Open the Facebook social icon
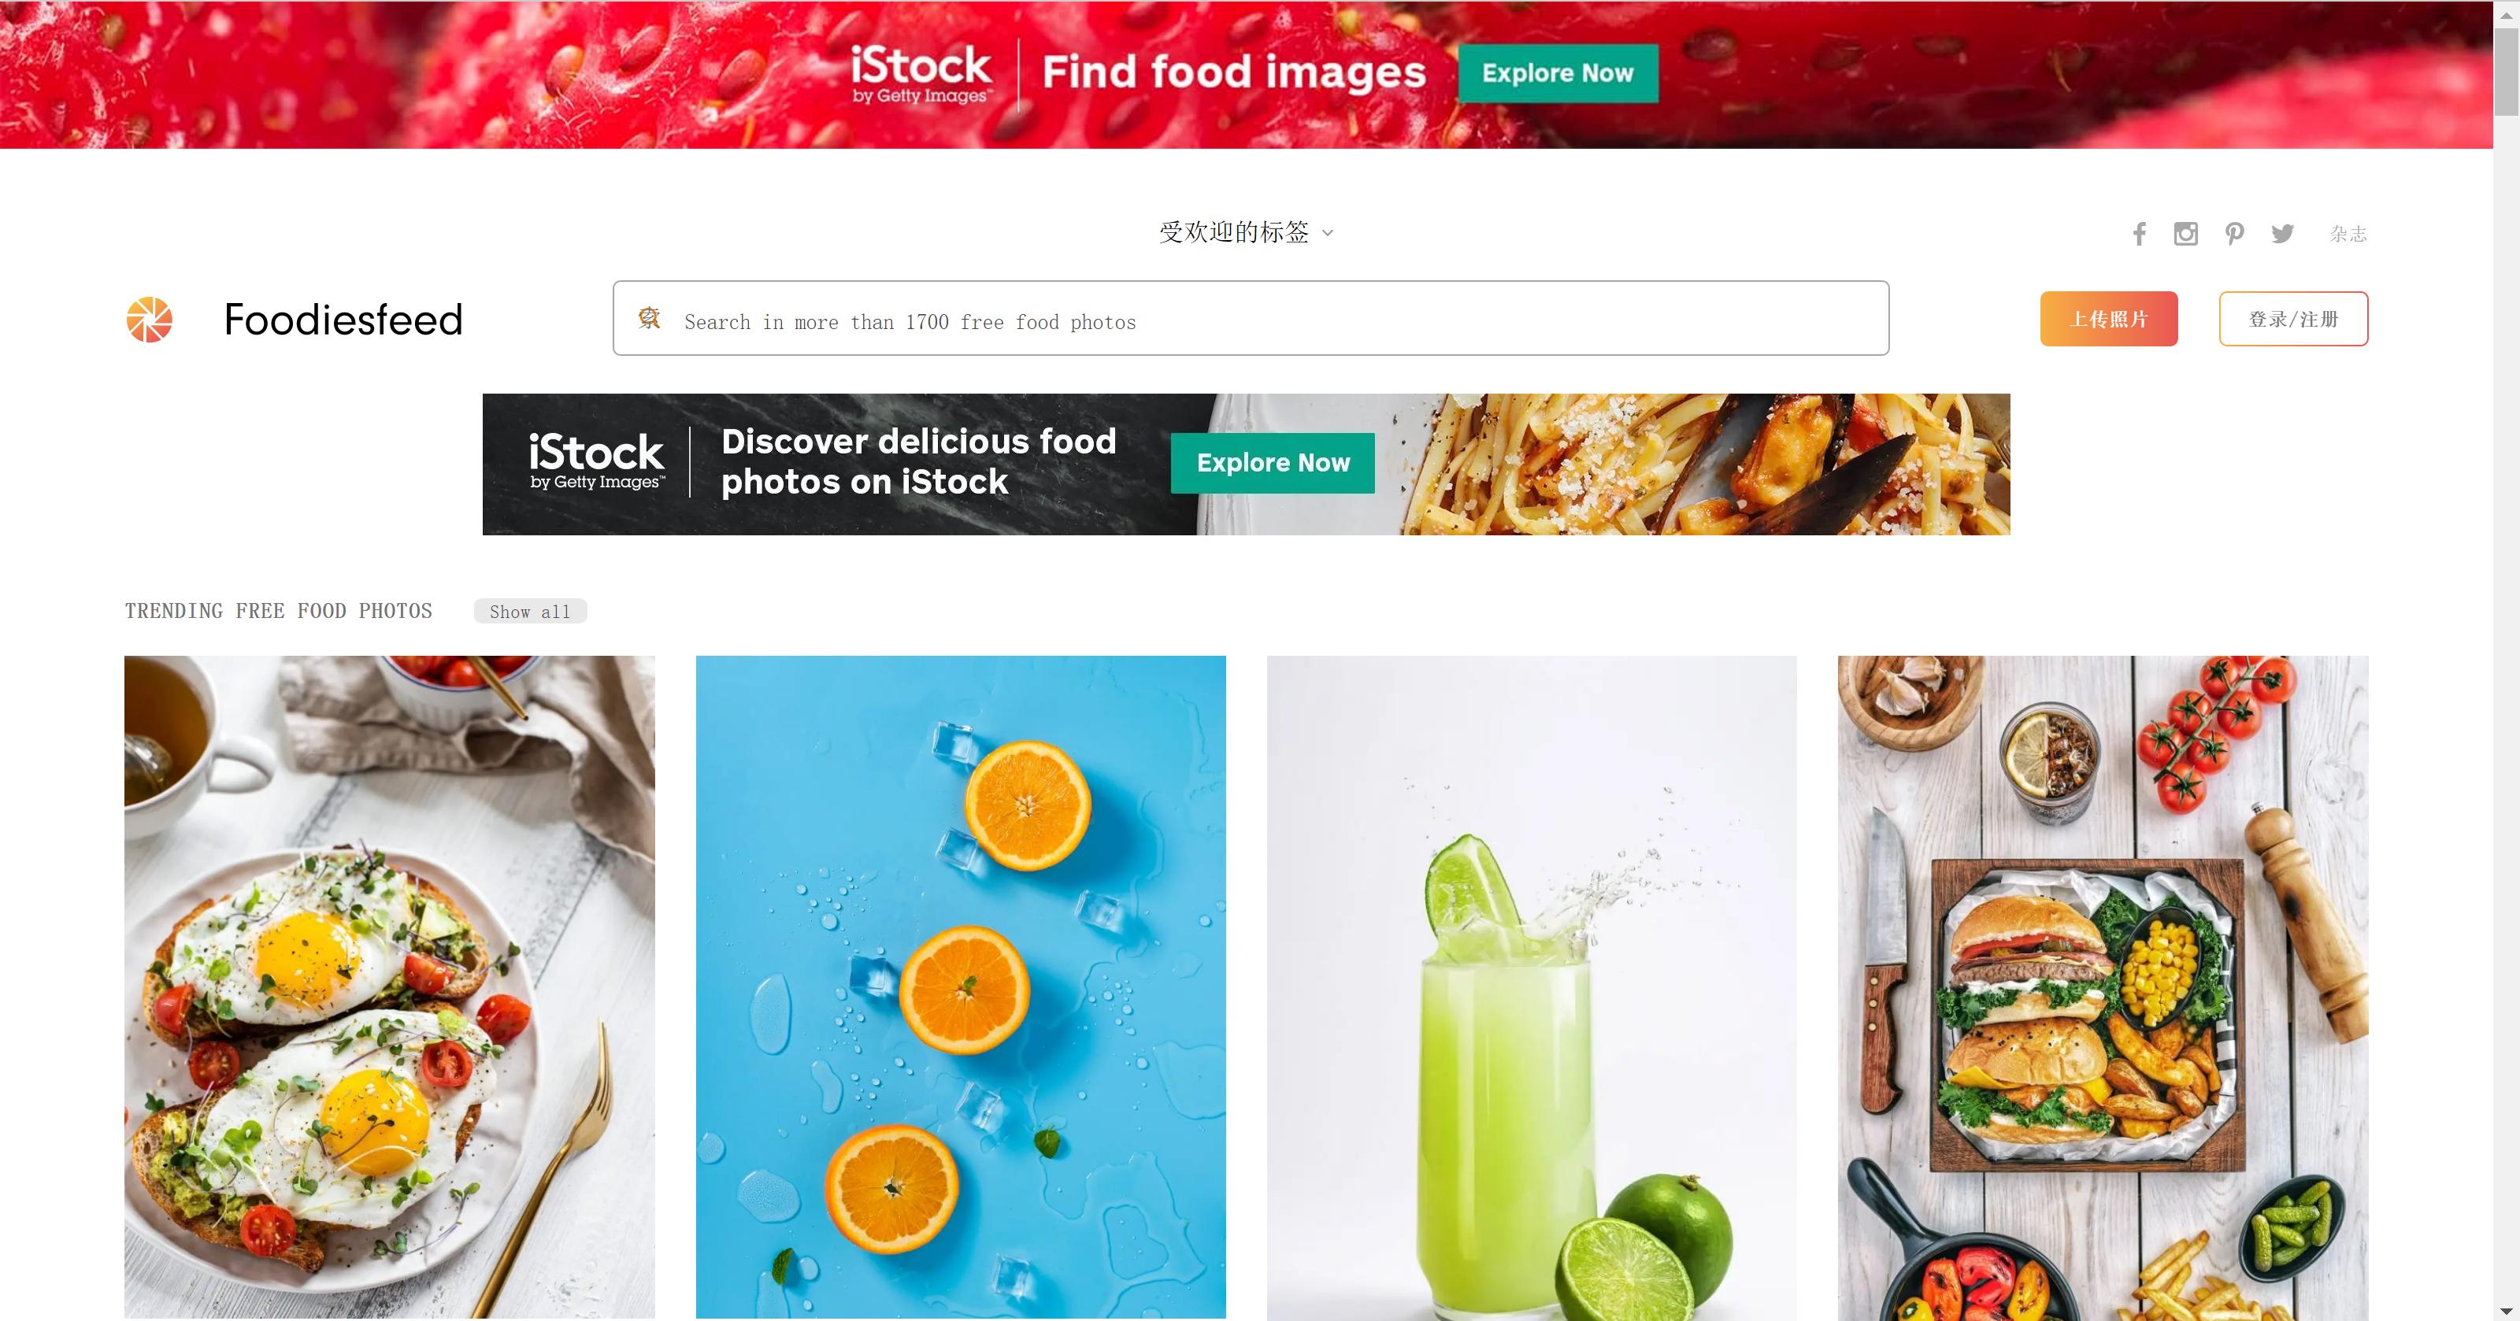Viewport: 2520px width, 1321px height. (x=2140, y=234)
